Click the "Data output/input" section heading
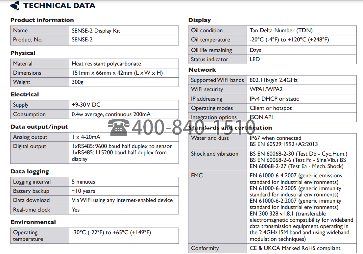 click(39, 127)
